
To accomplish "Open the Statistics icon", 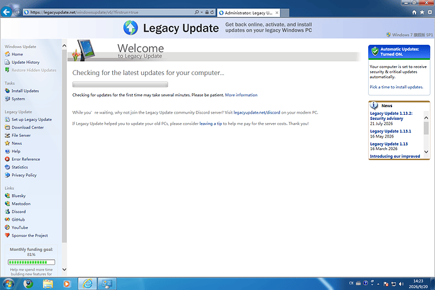I will 8,167.
